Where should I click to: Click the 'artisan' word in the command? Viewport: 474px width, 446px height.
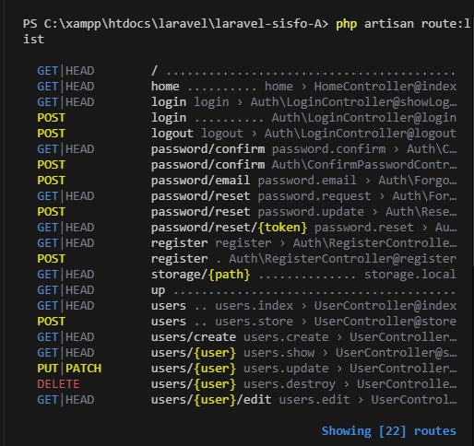point(389,24)
